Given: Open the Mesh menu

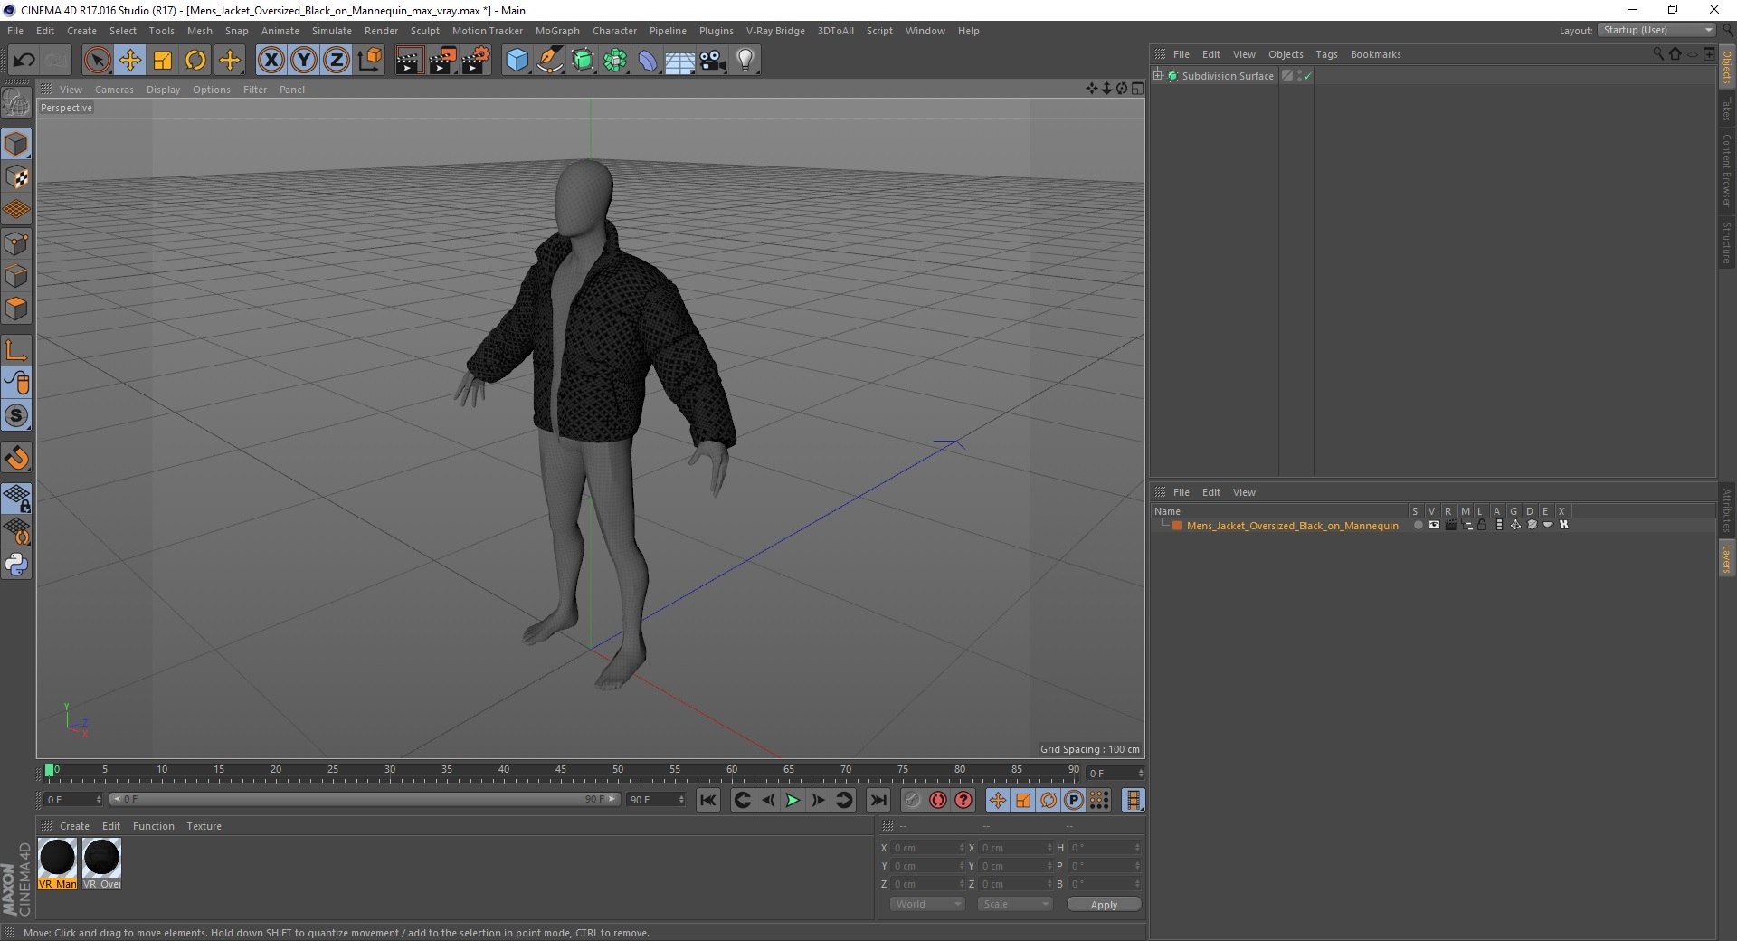Looking at the screenshot, I should (200, 31).
